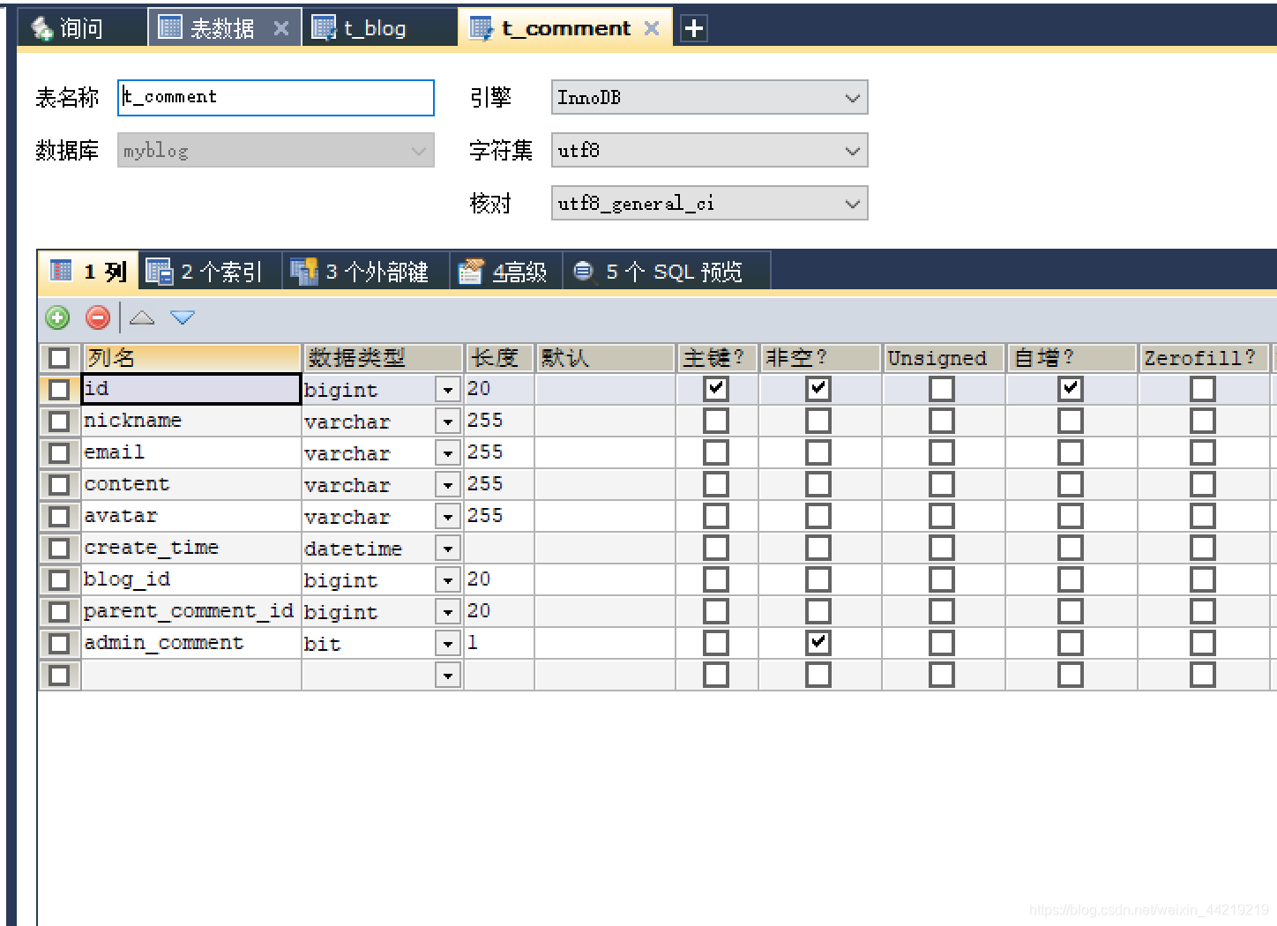Check 非空 checkbox for nickname row

(818, 421)
